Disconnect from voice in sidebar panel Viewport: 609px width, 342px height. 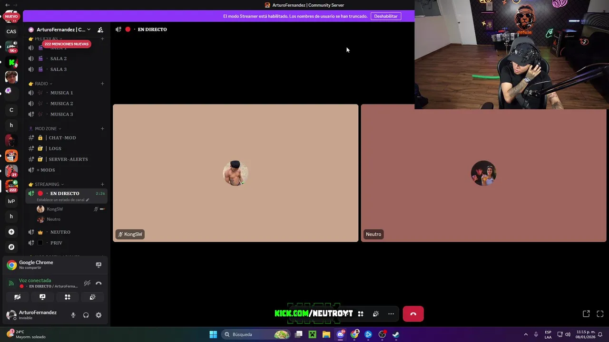coord(98,283)
